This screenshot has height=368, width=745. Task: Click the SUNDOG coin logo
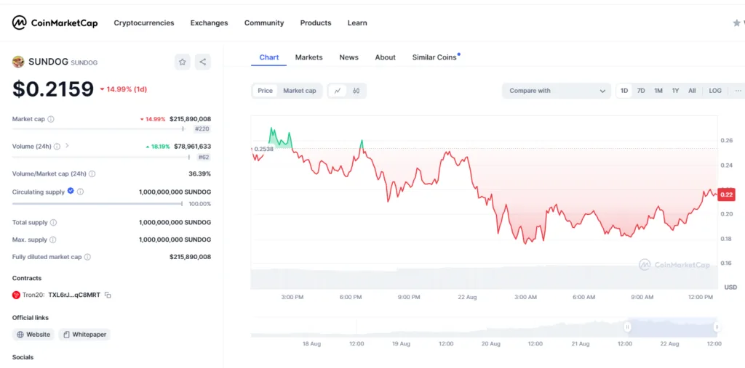[18, 62]
